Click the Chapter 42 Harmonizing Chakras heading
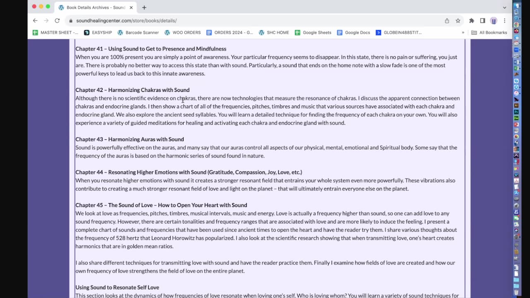Viewport: 530px width, 298px height. tap(132, 90)
